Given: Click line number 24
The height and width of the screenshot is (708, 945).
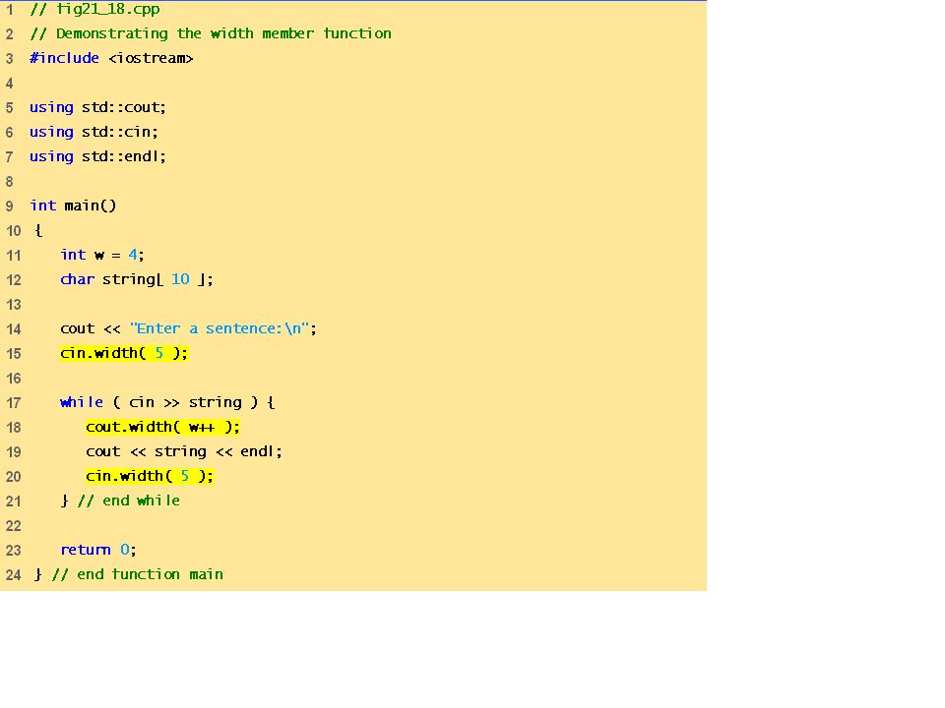Looking at the screenshot, I should point(13,575).
